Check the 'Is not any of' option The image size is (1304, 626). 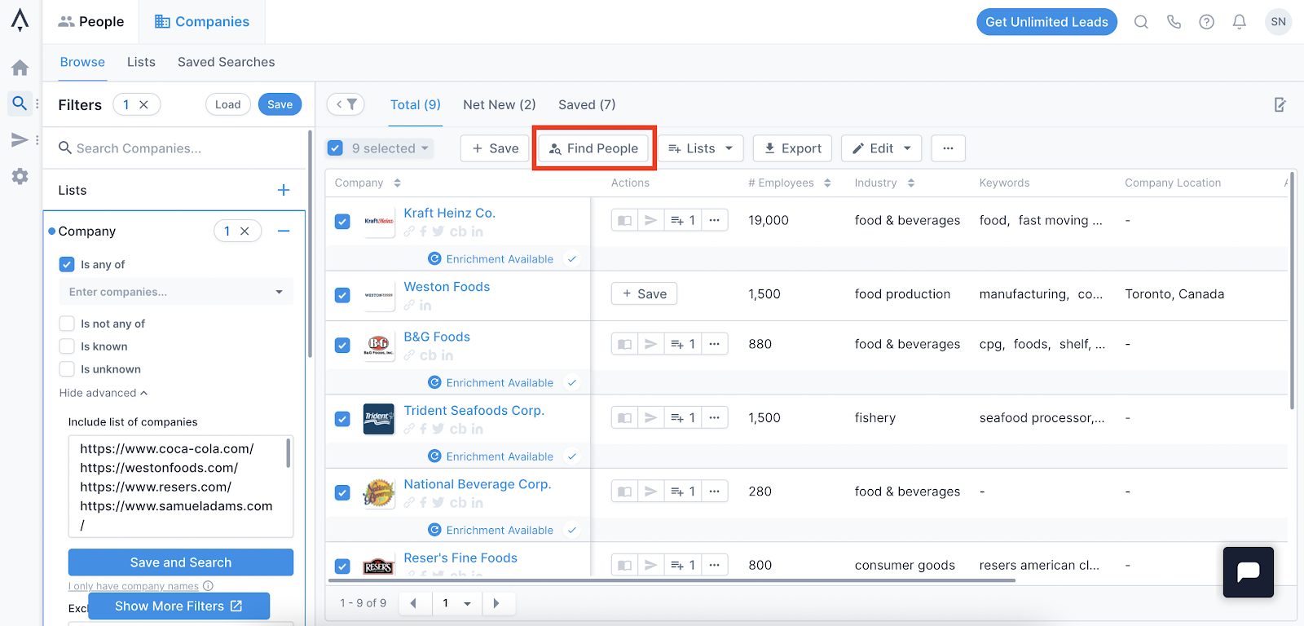[x=67, y=324]
